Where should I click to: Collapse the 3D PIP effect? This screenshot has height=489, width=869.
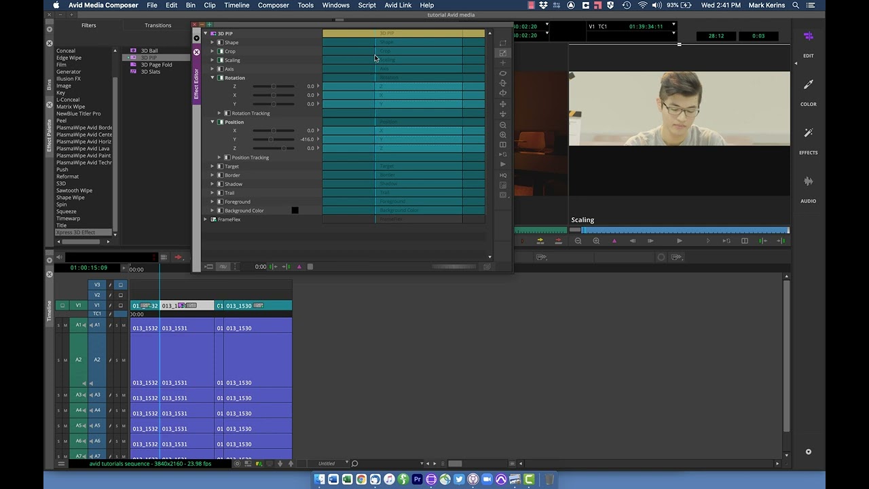pos(206,33)
